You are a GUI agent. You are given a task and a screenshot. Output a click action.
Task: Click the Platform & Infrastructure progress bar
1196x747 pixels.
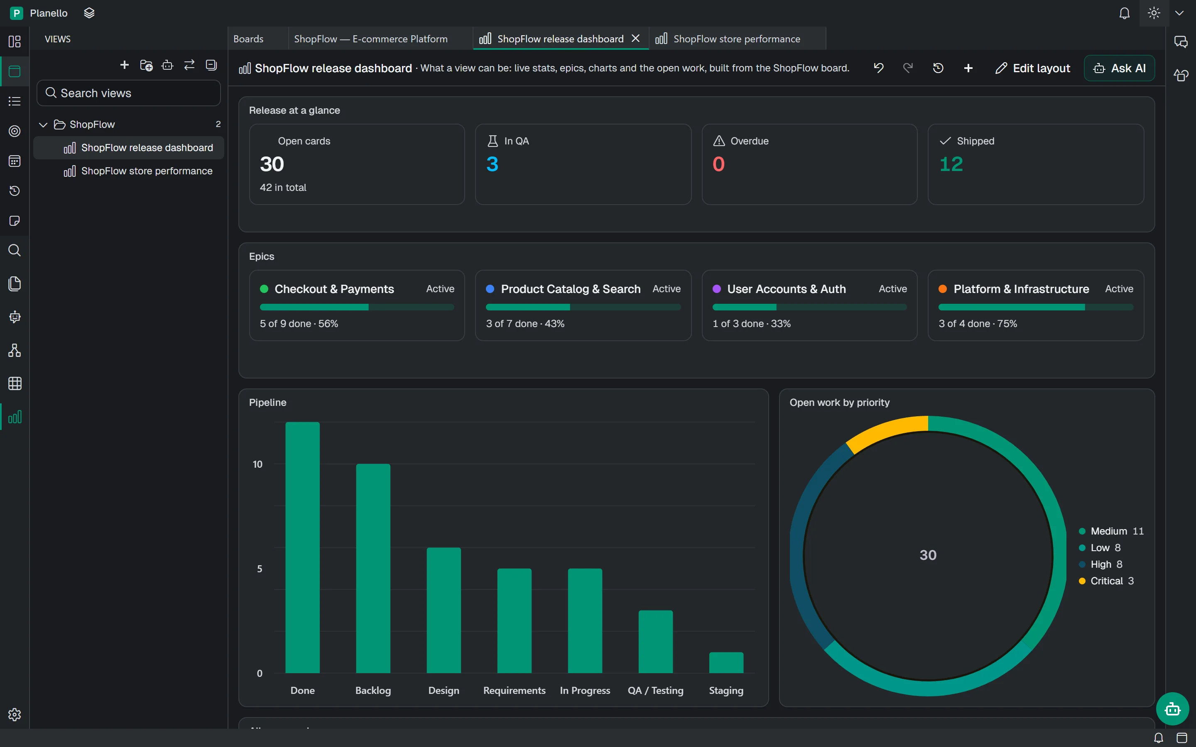coord(1036,307)
